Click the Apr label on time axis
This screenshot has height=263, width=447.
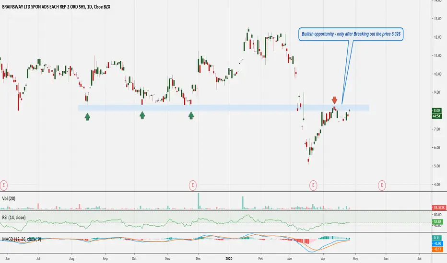[323, 259]
